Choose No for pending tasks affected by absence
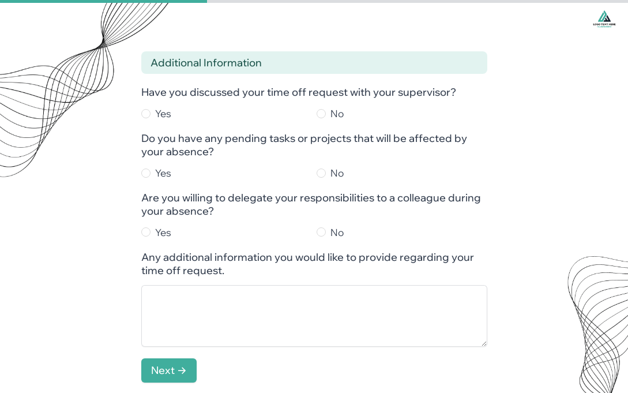Image resolution: width=628 pixels, height=393 pixels. click(321, 173)
